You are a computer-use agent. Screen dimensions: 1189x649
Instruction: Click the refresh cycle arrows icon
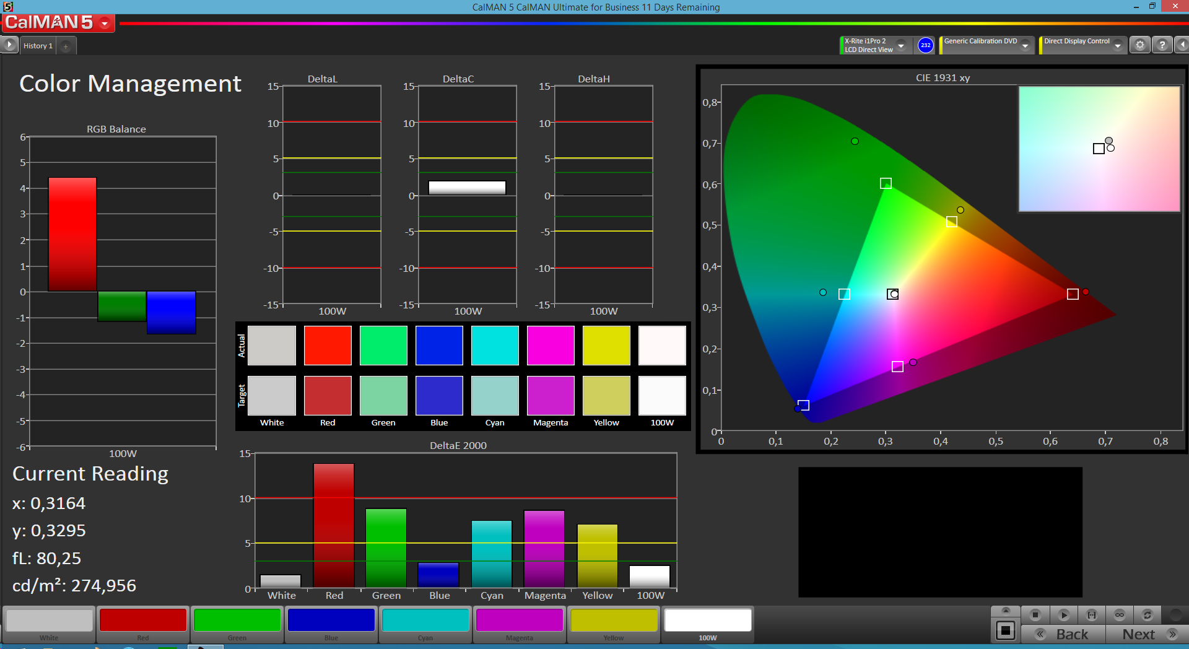pos(1147,615)
